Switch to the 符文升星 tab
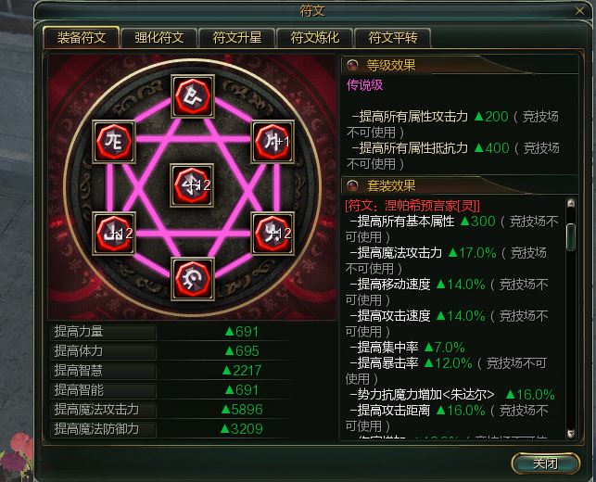 [237, 38]
